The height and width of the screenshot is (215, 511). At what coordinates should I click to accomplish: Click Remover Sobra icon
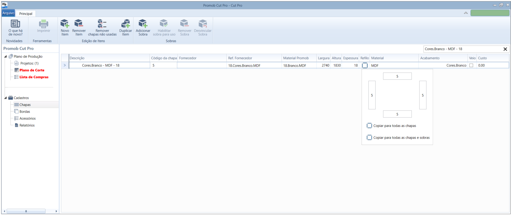(x=184, y=24)
